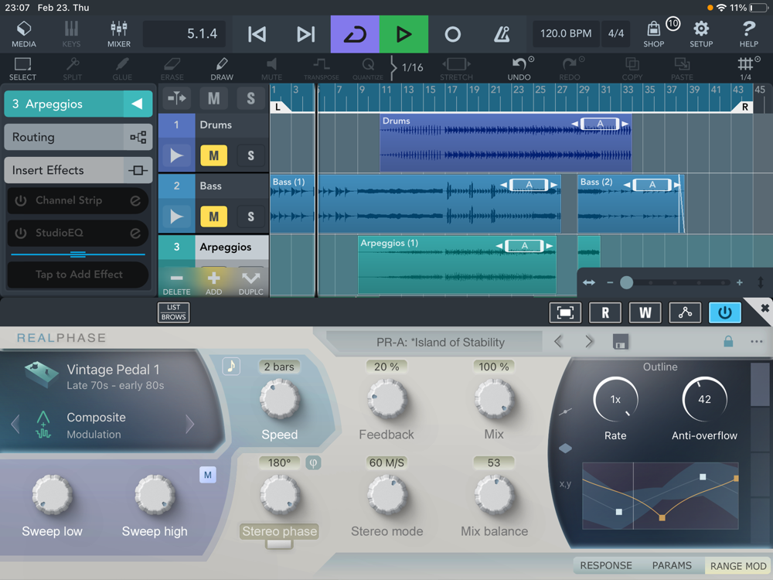Open the SHOP
The width and height of the screenshot is (773, 580).
(x=654, y=34)
